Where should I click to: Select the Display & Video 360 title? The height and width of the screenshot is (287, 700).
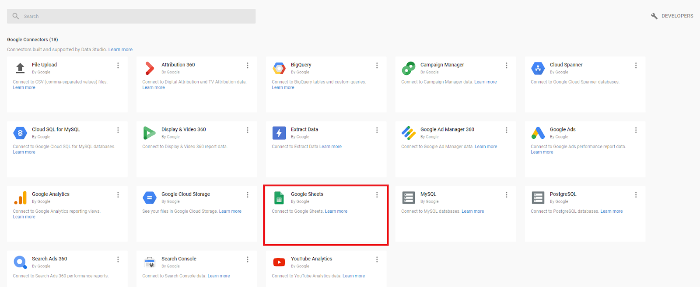[x=183, y=129]
